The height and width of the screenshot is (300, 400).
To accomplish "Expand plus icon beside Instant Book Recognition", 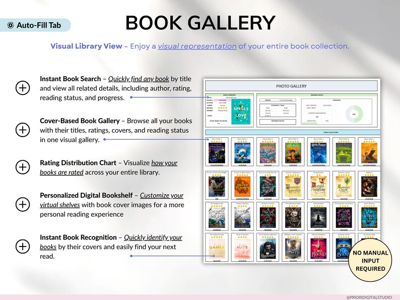I will point(23,247).
